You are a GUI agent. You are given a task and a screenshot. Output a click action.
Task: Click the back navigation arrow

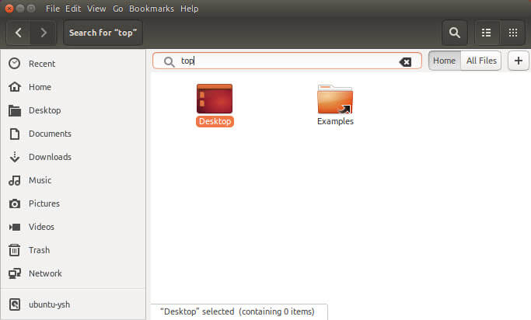[19, 33]
